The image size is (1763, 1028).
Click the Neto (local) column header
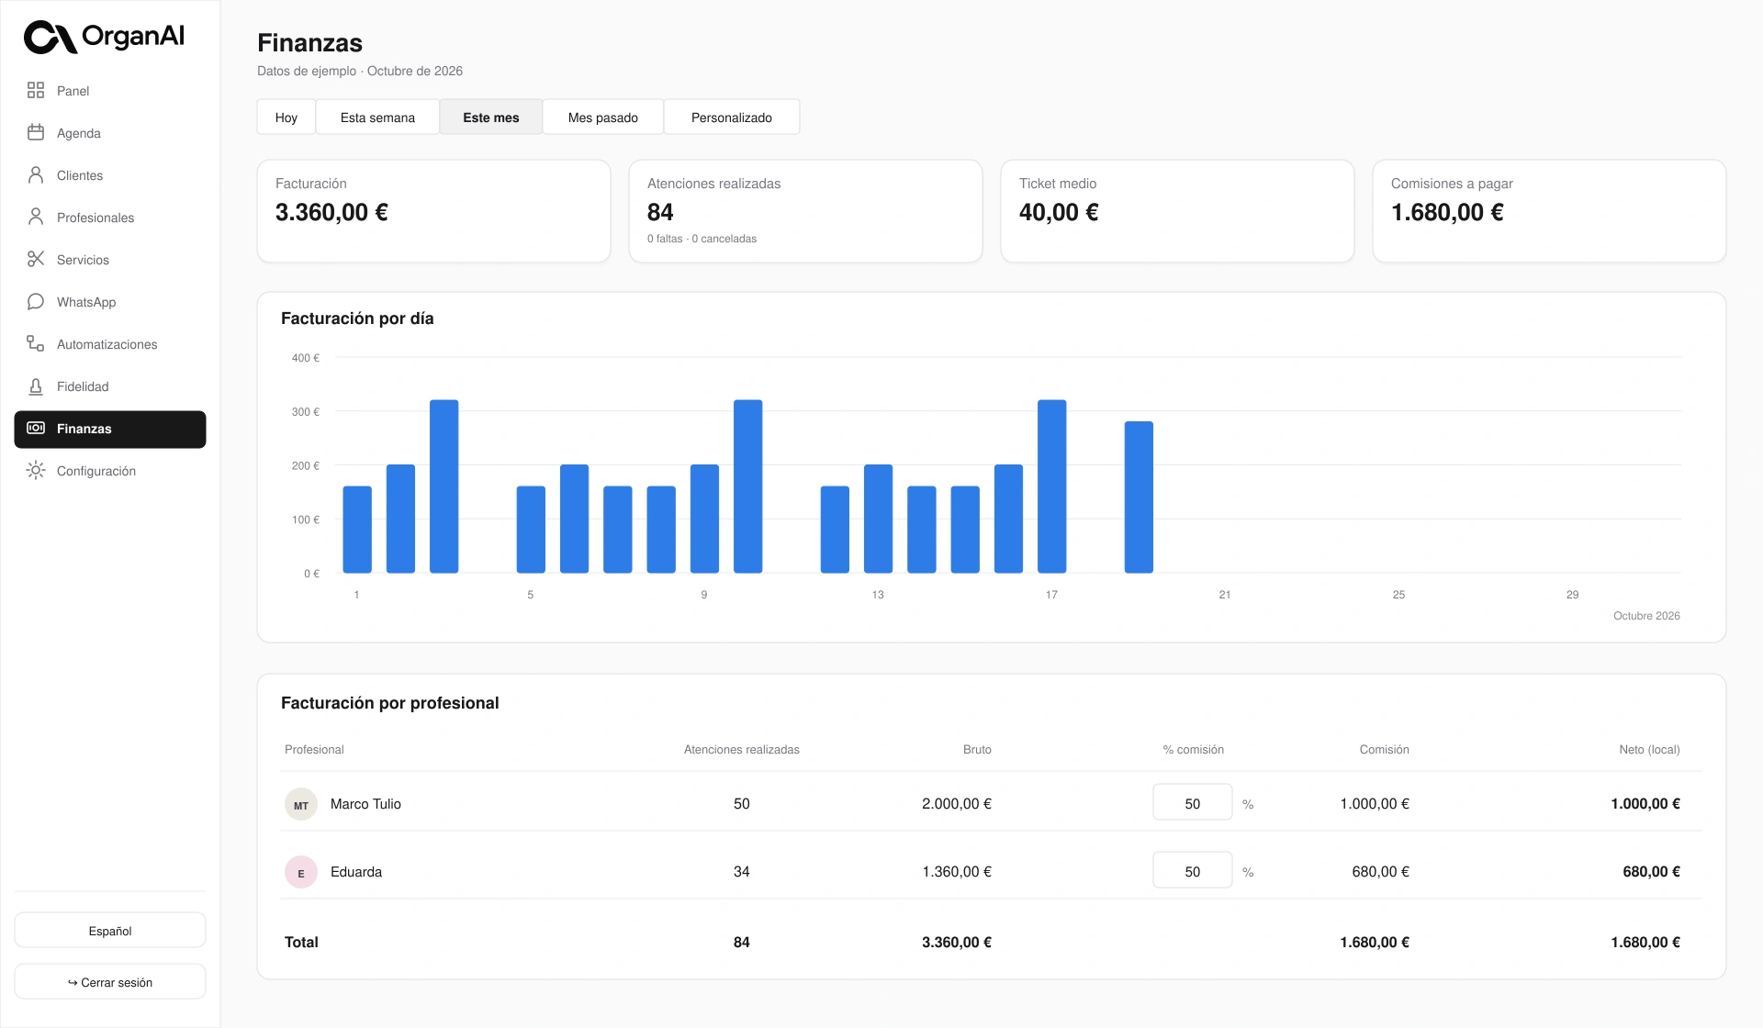(1649, 750)
